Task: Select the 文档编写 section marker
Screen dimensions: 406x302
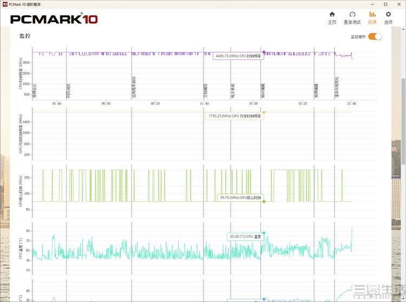Action: 206,89
